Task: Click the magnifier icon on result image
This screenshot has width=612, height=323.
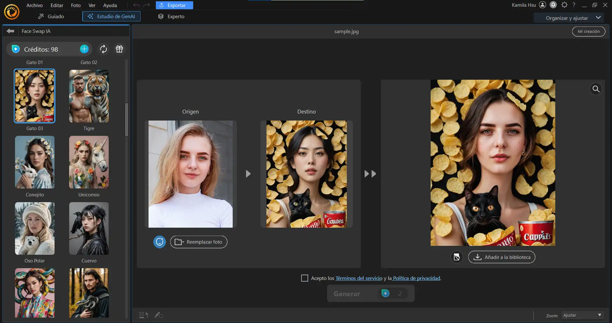Action: click(x=596, y=89)
